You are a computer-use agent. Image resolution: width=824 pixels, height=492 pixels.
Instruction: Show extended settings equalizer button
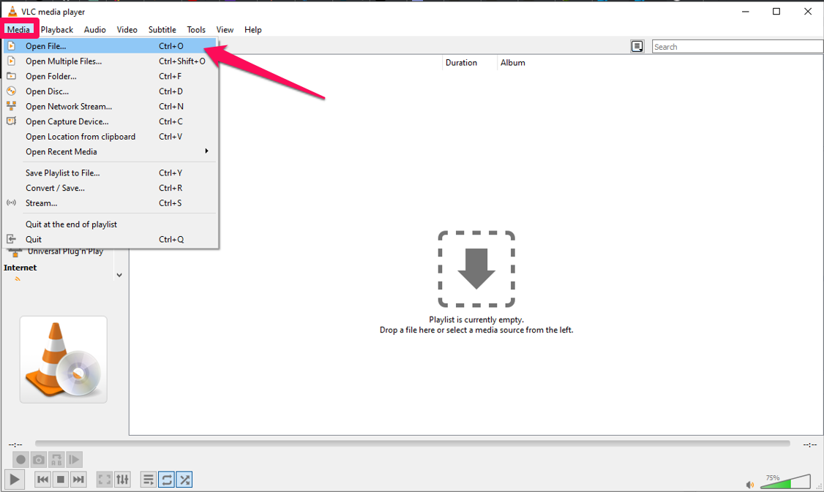(x=122, y=480)
